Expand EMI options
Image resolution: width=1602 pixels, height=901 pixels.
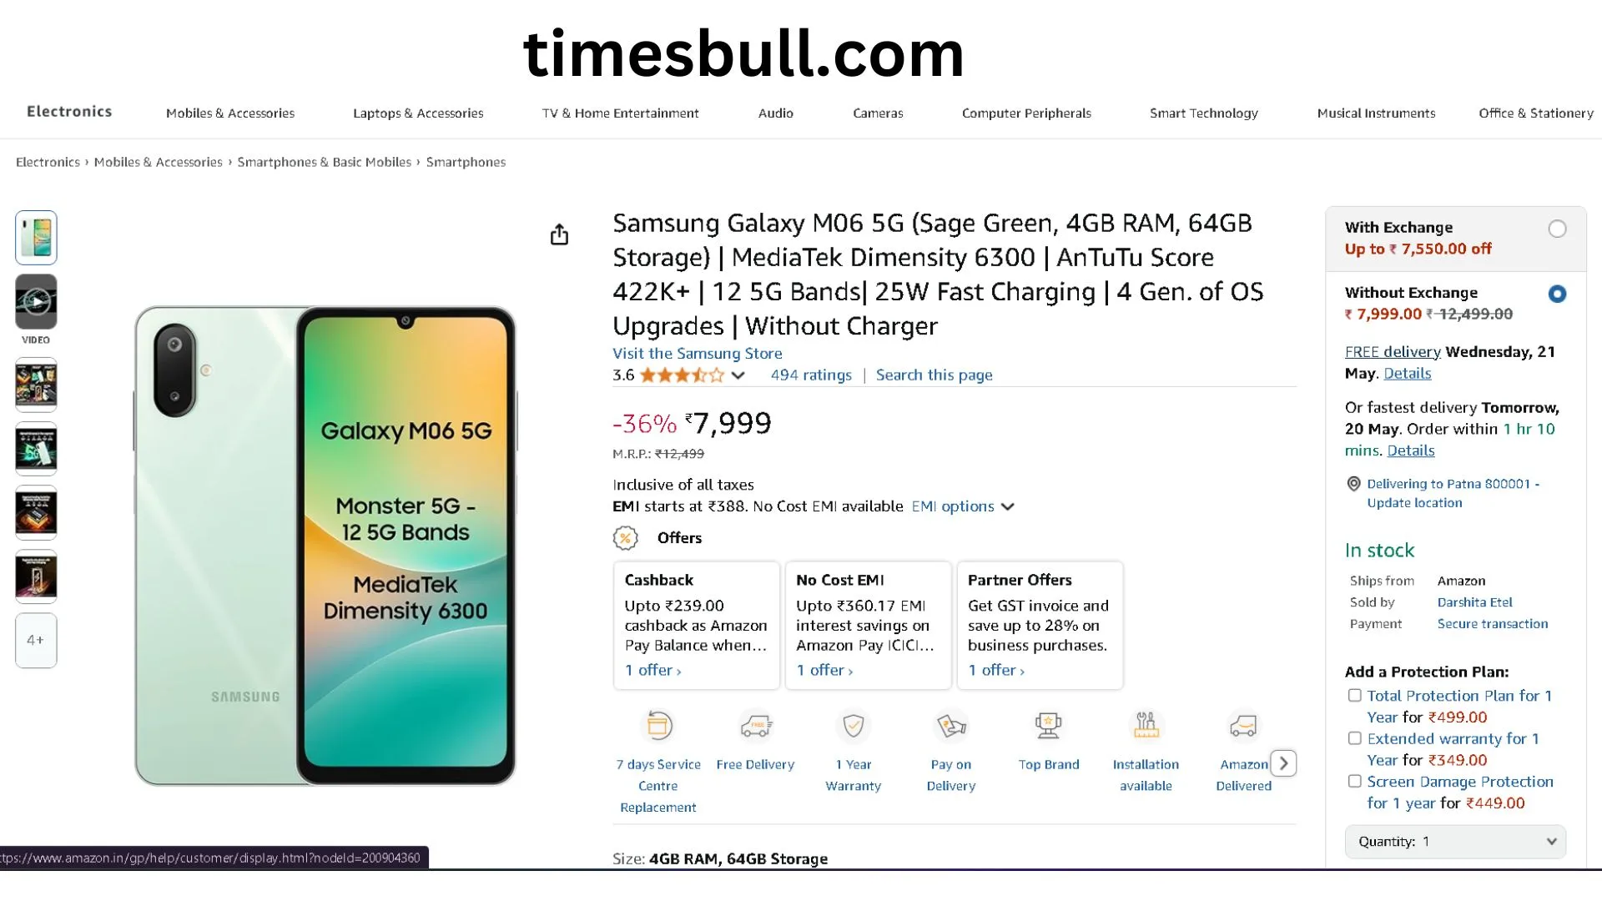tap(962, 506)
